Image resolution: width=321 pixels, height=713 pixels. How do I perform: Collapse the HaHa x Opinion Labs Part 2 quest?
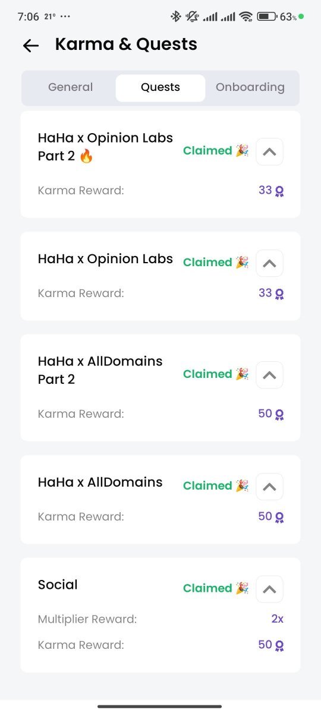(x=269, y=152)
